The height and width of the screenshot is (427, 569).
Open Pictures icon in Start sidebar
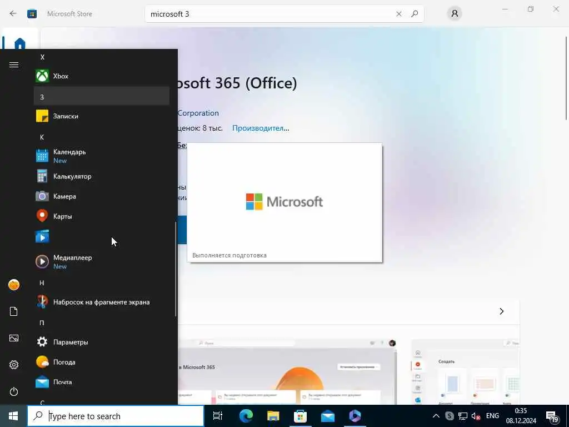tap(14, 338)
